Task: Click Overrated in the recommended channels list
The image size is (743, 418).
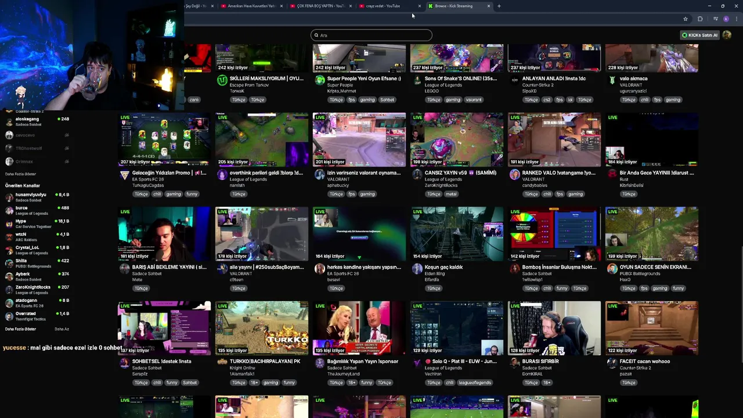Action: 37,316
